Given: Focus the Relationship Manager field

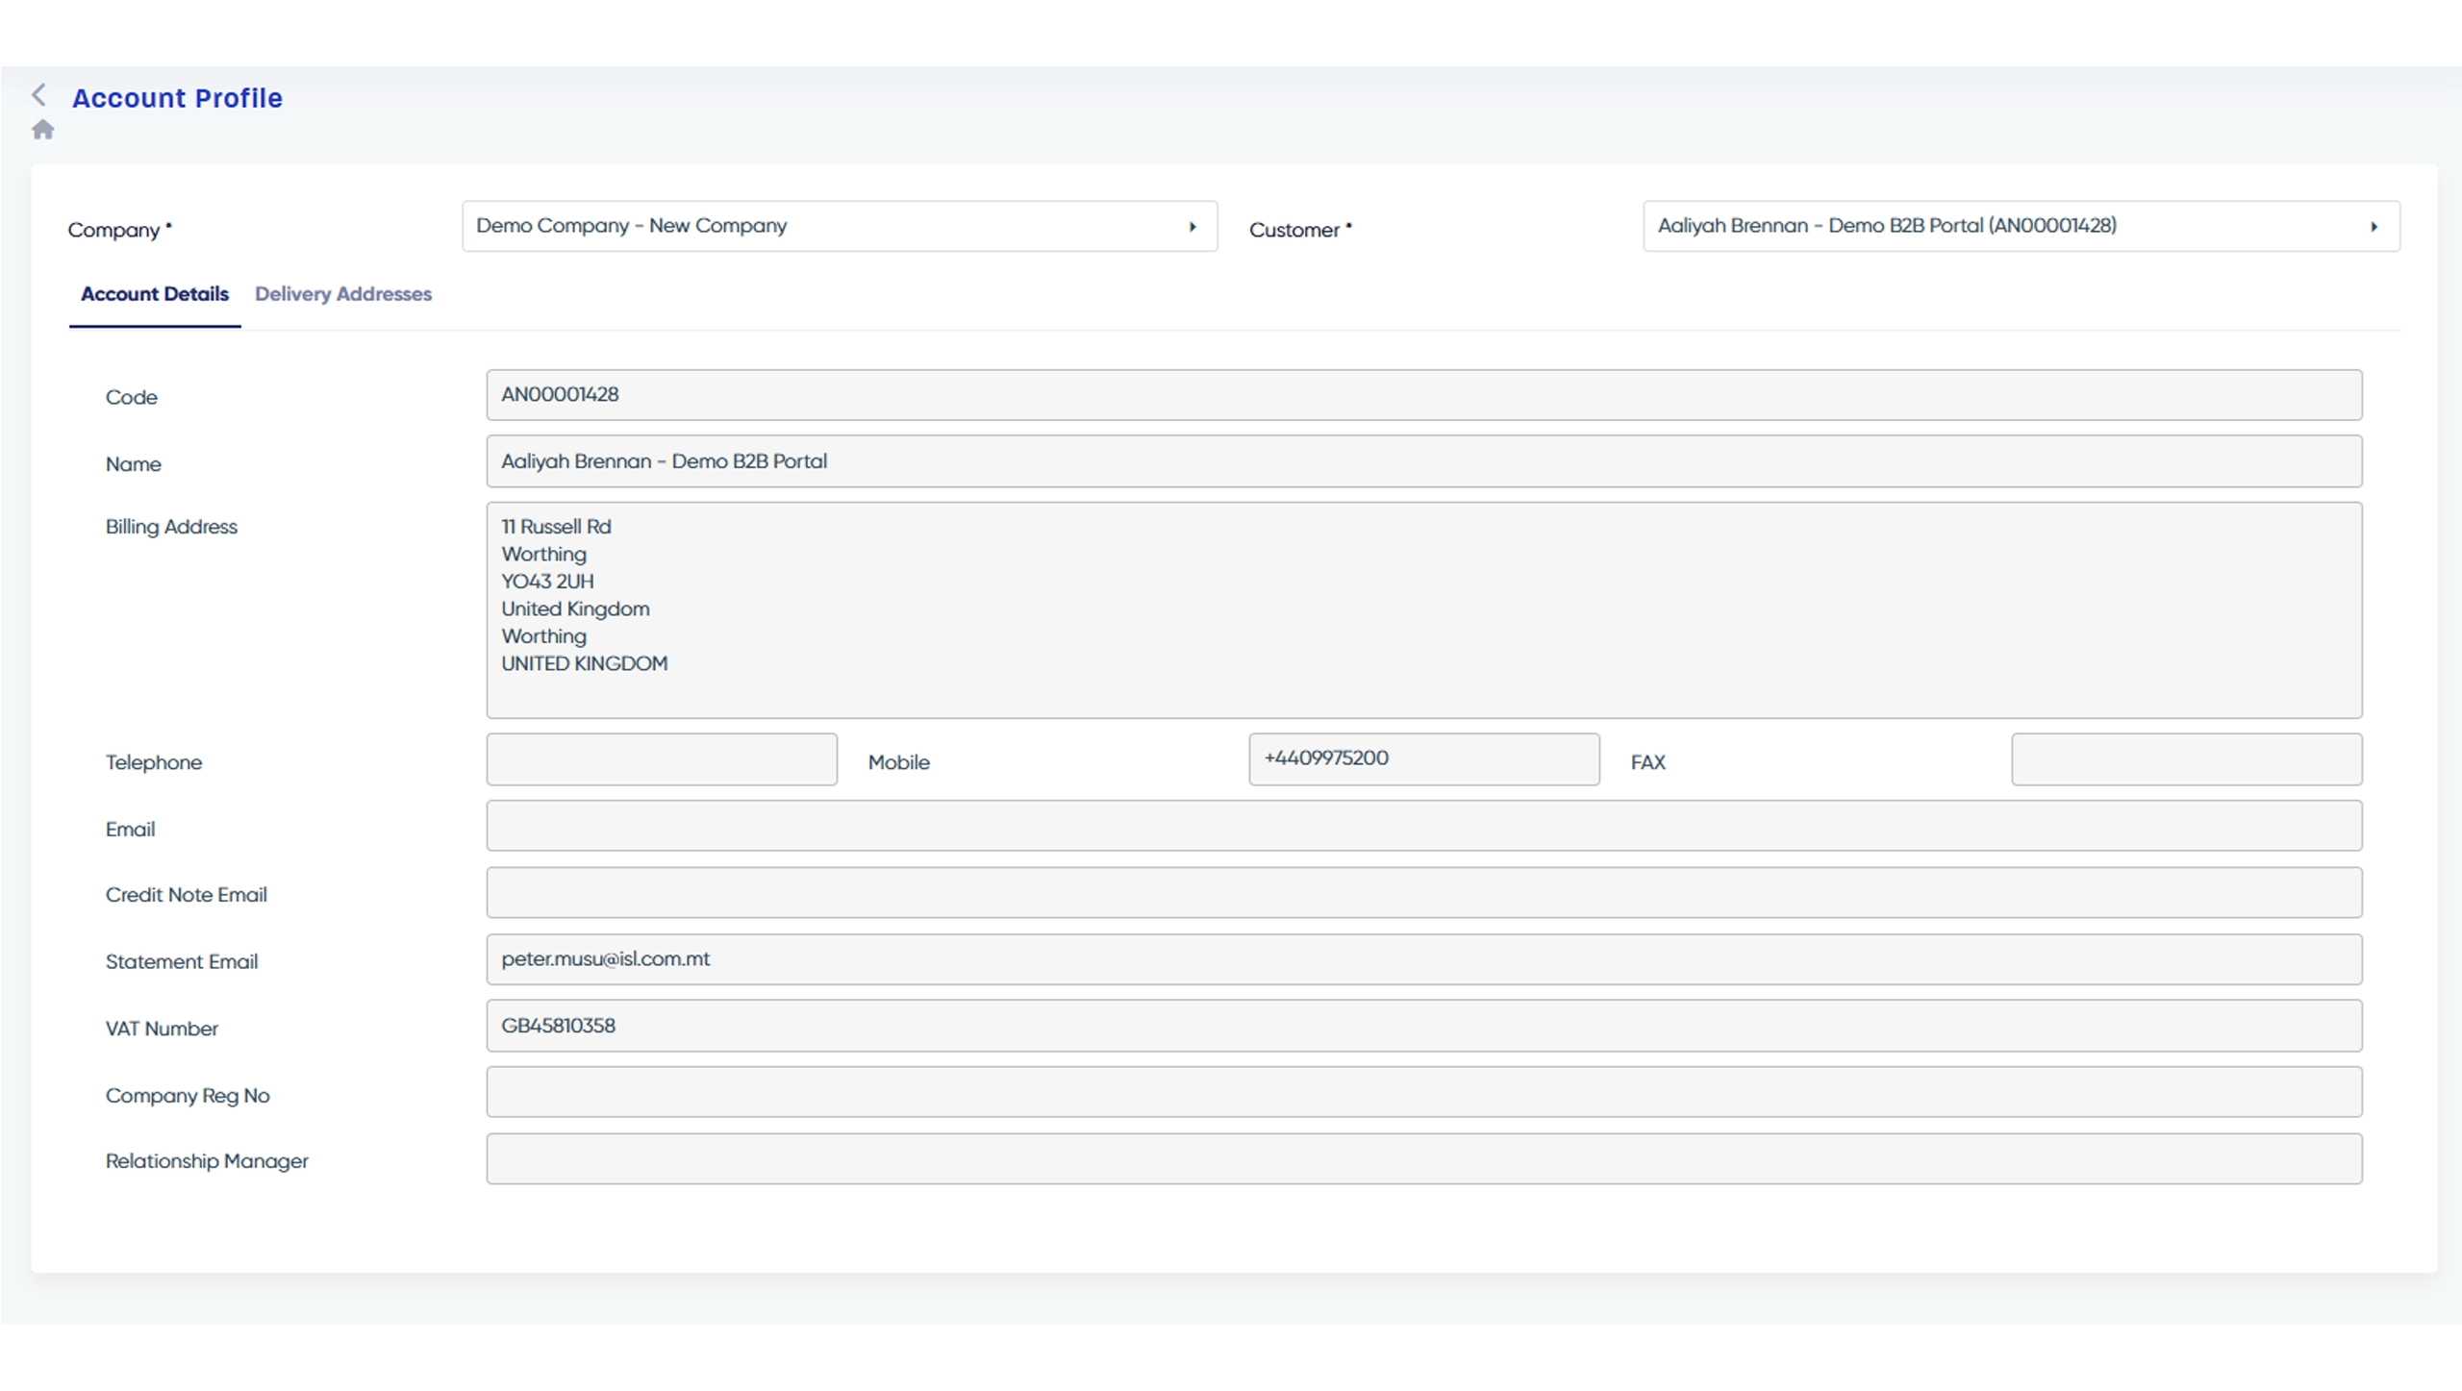Looking at the screenshot, I should coord(1423,1158).
